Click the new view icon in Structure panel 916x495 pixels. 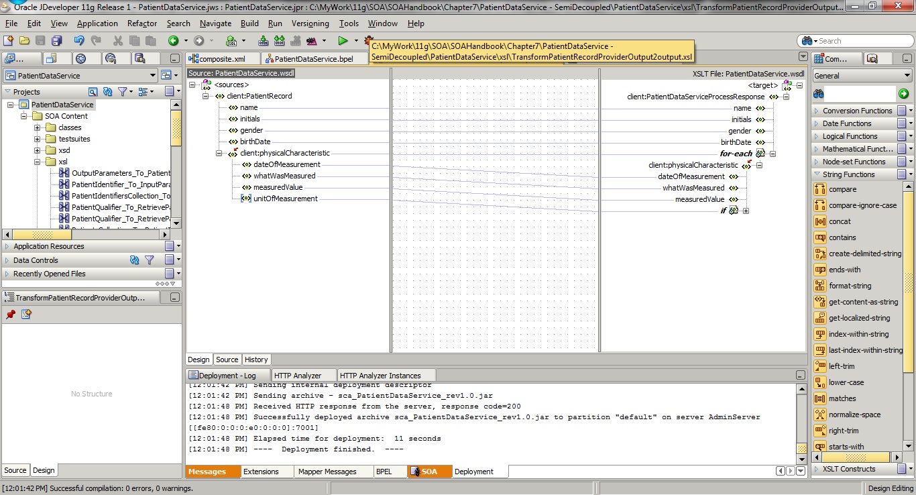[x=27, y=314]
